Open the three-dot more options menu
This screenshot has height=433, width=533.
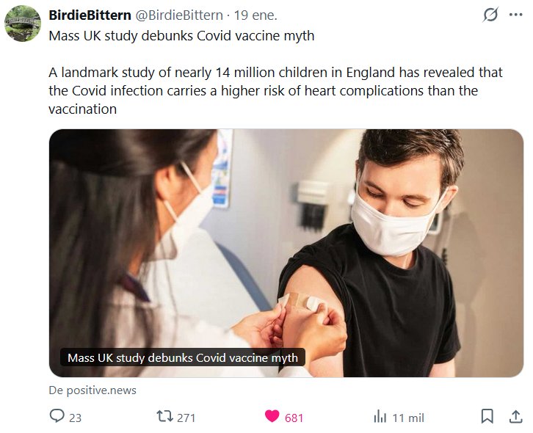(515, 15)
